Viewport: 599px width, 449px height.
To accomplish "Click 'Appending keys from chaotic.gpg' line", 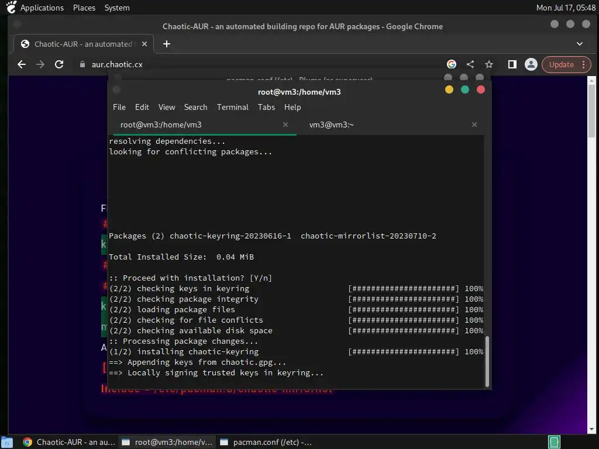I will point(198,362).
